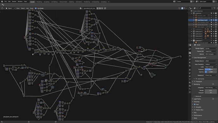Hide head_base_mesh with its eye icon
Screen dimensions: 218x123
pyautogui.click(x=214, y=20)
